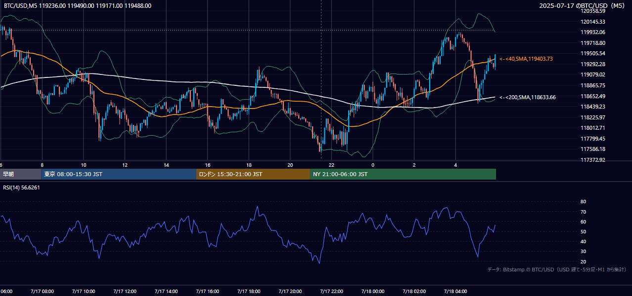Viewport: 632px width, 296px height.
Task: Click hour label 10 under the price chart
Action: coord(84,165)
